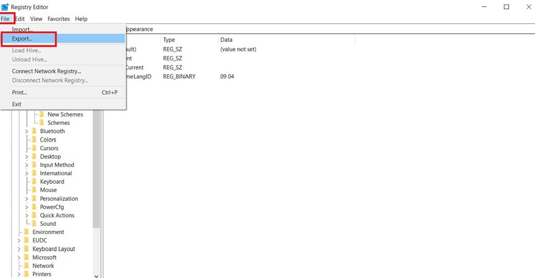Choose Export from the File menu

coord(23,39)
